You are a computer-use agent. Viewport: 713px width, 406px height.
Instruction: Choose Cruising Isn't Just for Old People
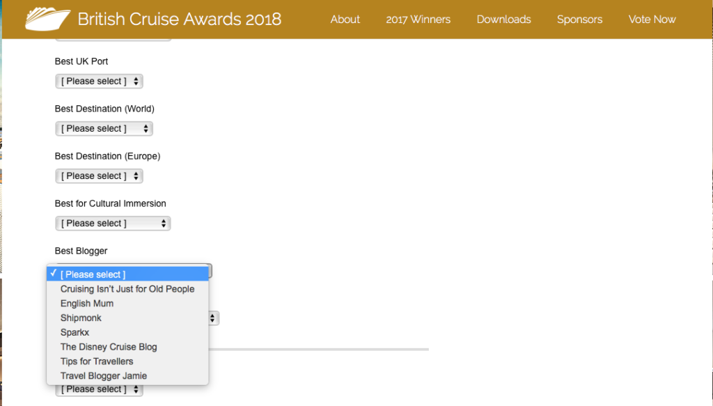127,289
